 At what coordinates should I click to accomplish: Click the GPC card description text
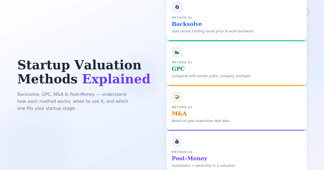211,76
